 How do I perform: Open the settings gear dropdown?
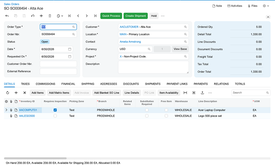pos(266,6)
